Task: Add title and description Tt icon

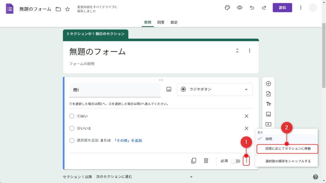Action: click(x=268, y=104)
